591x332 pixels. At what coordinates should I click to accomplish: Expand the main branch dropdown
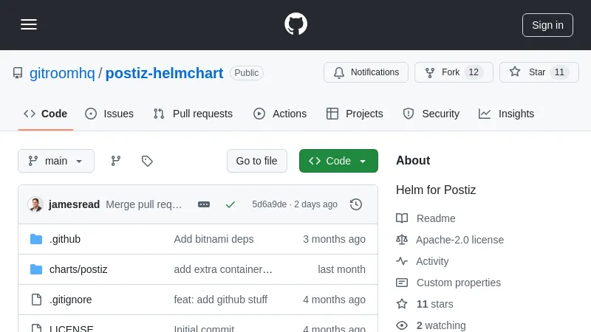tap(56, 161)
